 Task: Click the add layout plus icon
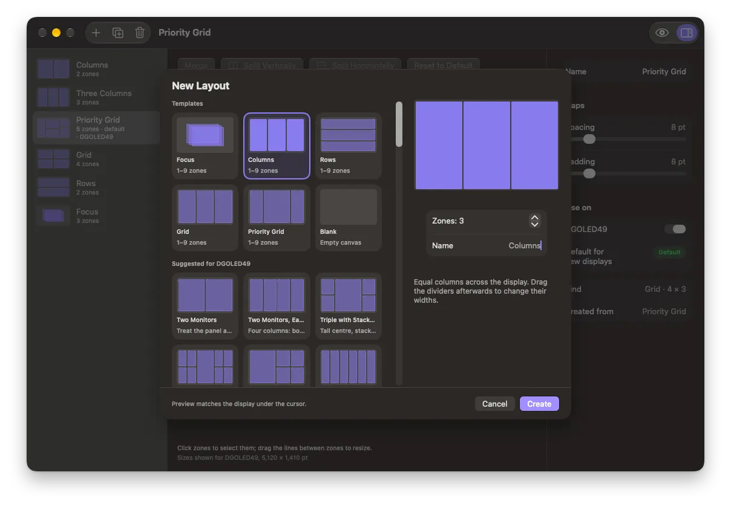click(x=96, y=33)
